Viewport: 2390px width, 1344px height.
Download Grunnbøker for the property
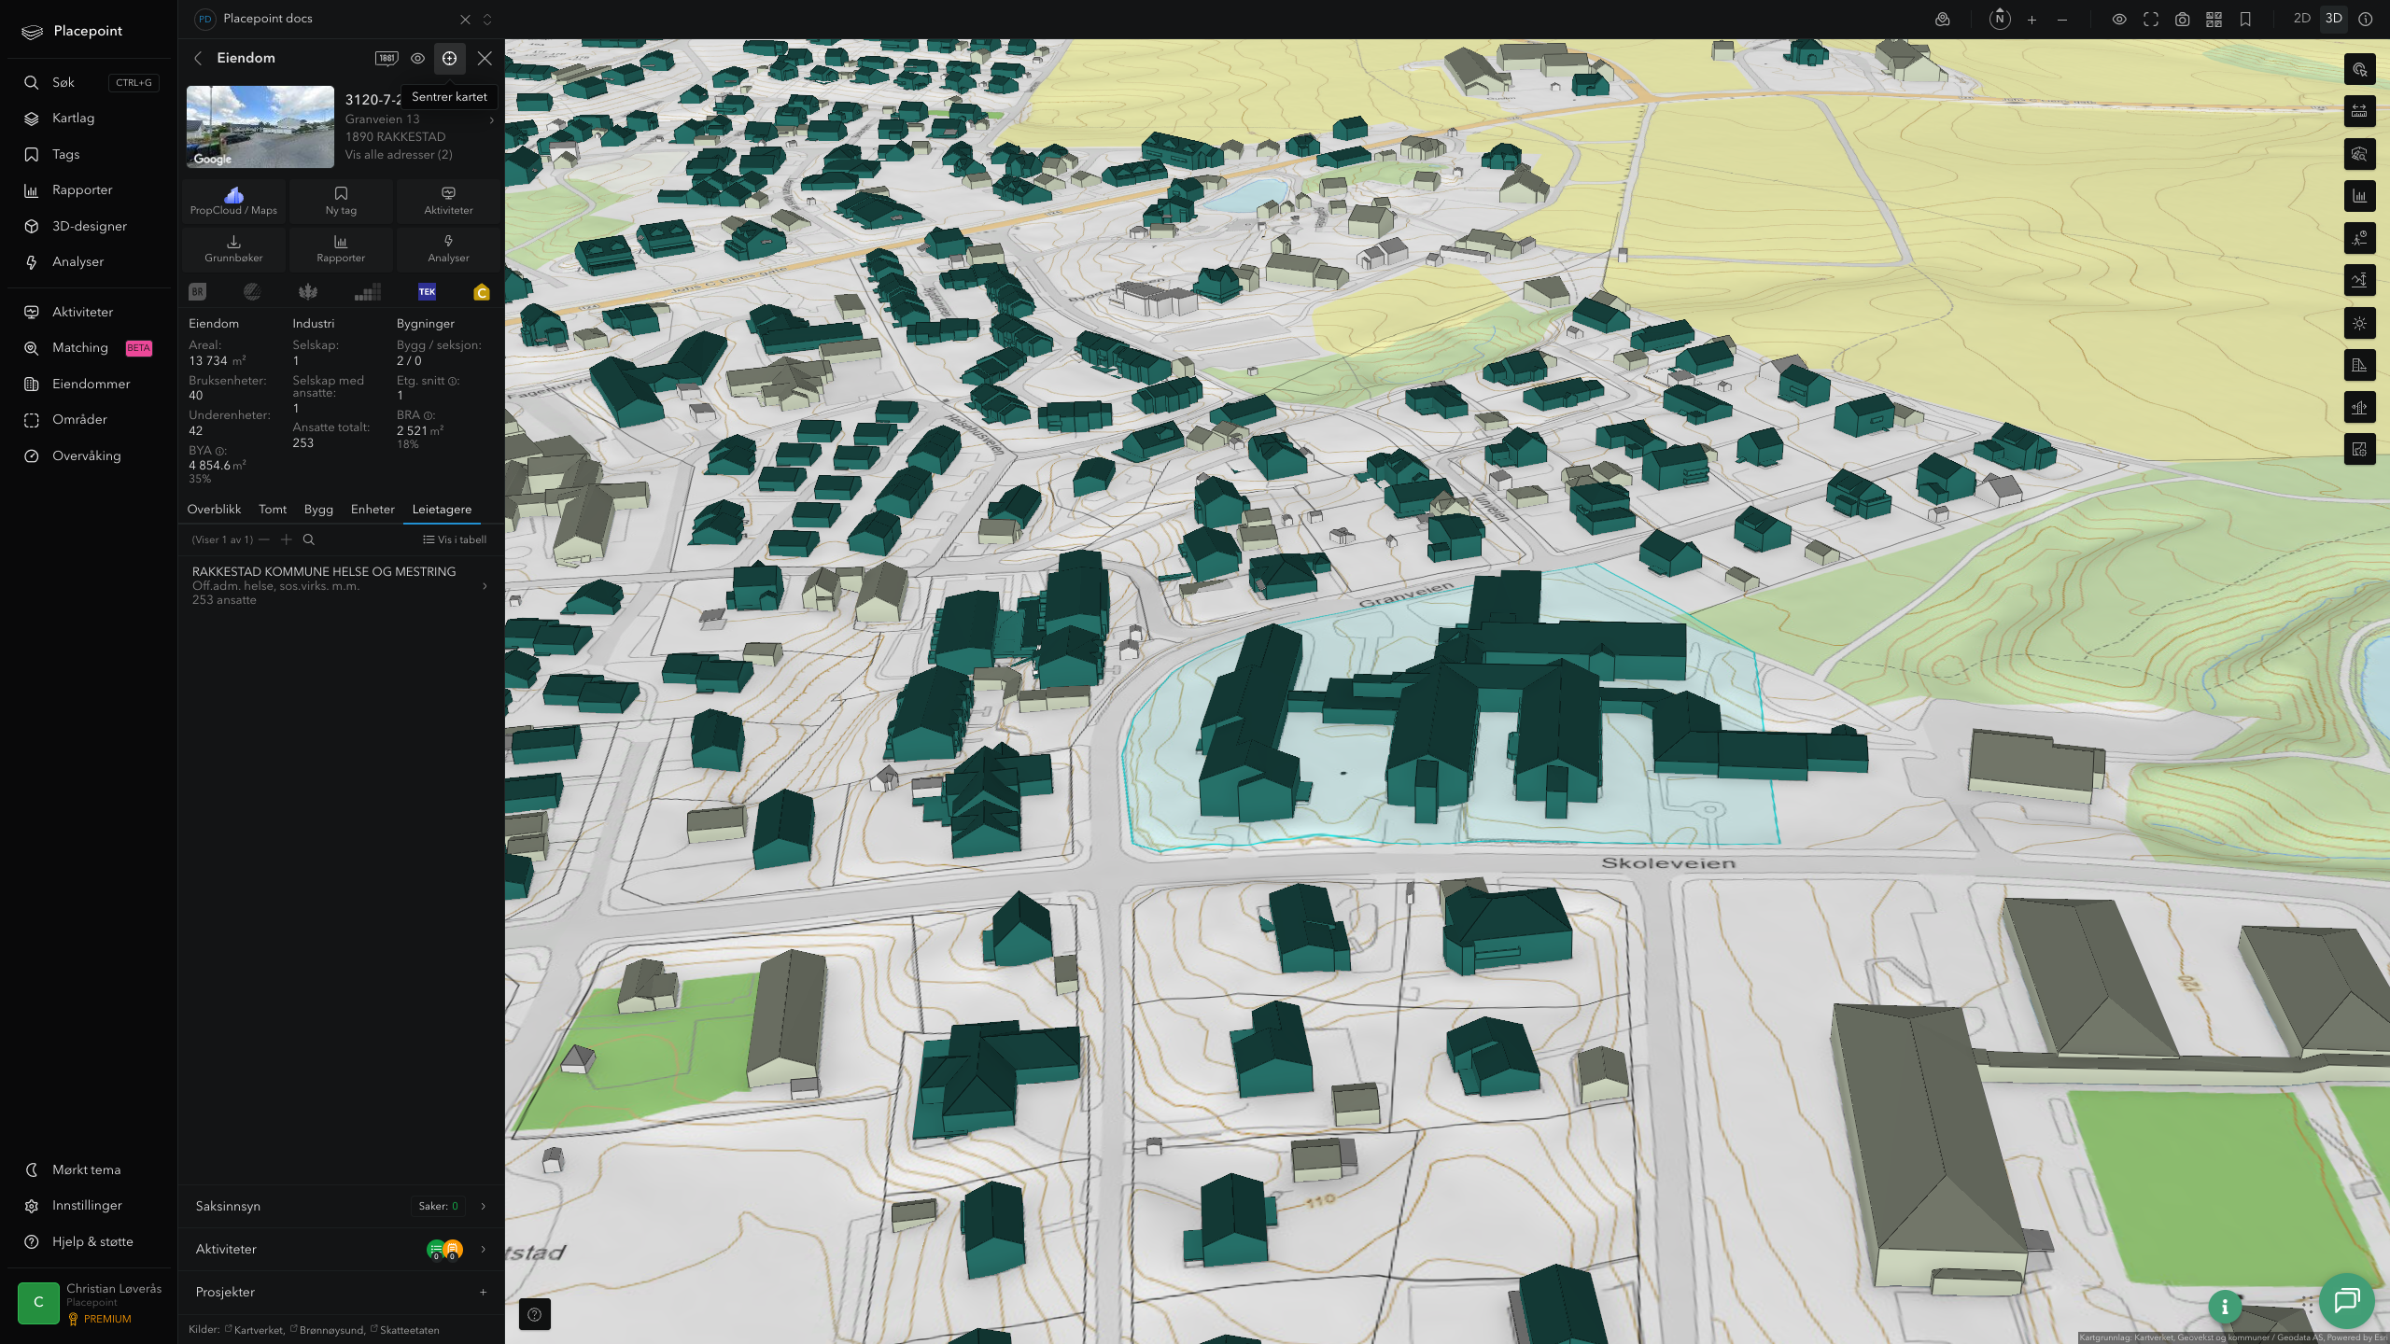point(233,248)
